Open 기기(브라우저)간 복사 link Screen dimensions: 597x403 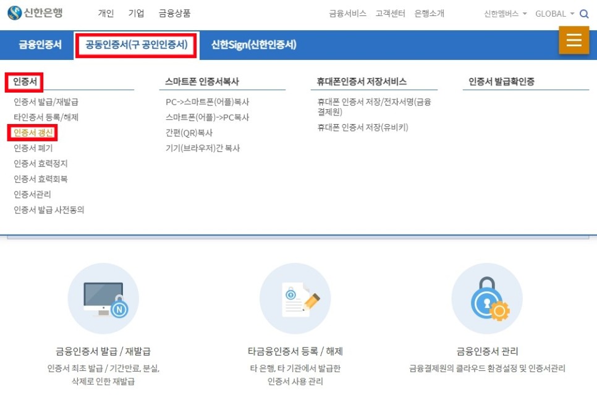tap(203, 148)
